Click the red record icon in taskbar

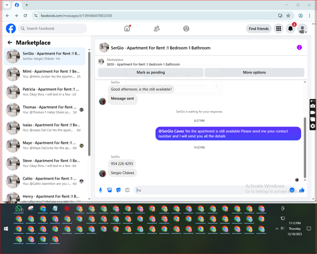click(67, 209)
